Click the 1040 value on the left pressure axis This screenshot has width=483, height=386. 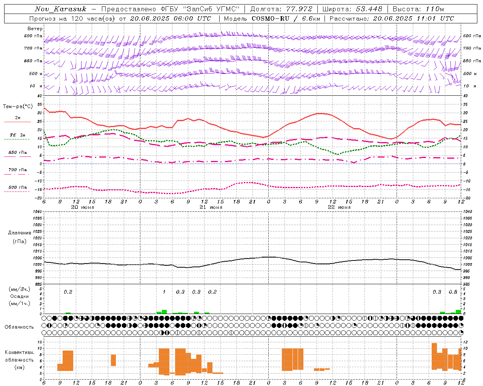click(37, 211)
